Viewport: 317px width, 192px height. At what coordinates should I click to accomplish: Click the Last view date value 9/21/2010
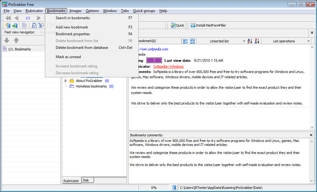pyautogui.click(x=208, y=60)
